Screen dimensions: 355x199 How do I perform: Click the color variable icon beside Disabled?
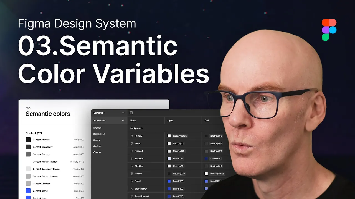point(132,166)
